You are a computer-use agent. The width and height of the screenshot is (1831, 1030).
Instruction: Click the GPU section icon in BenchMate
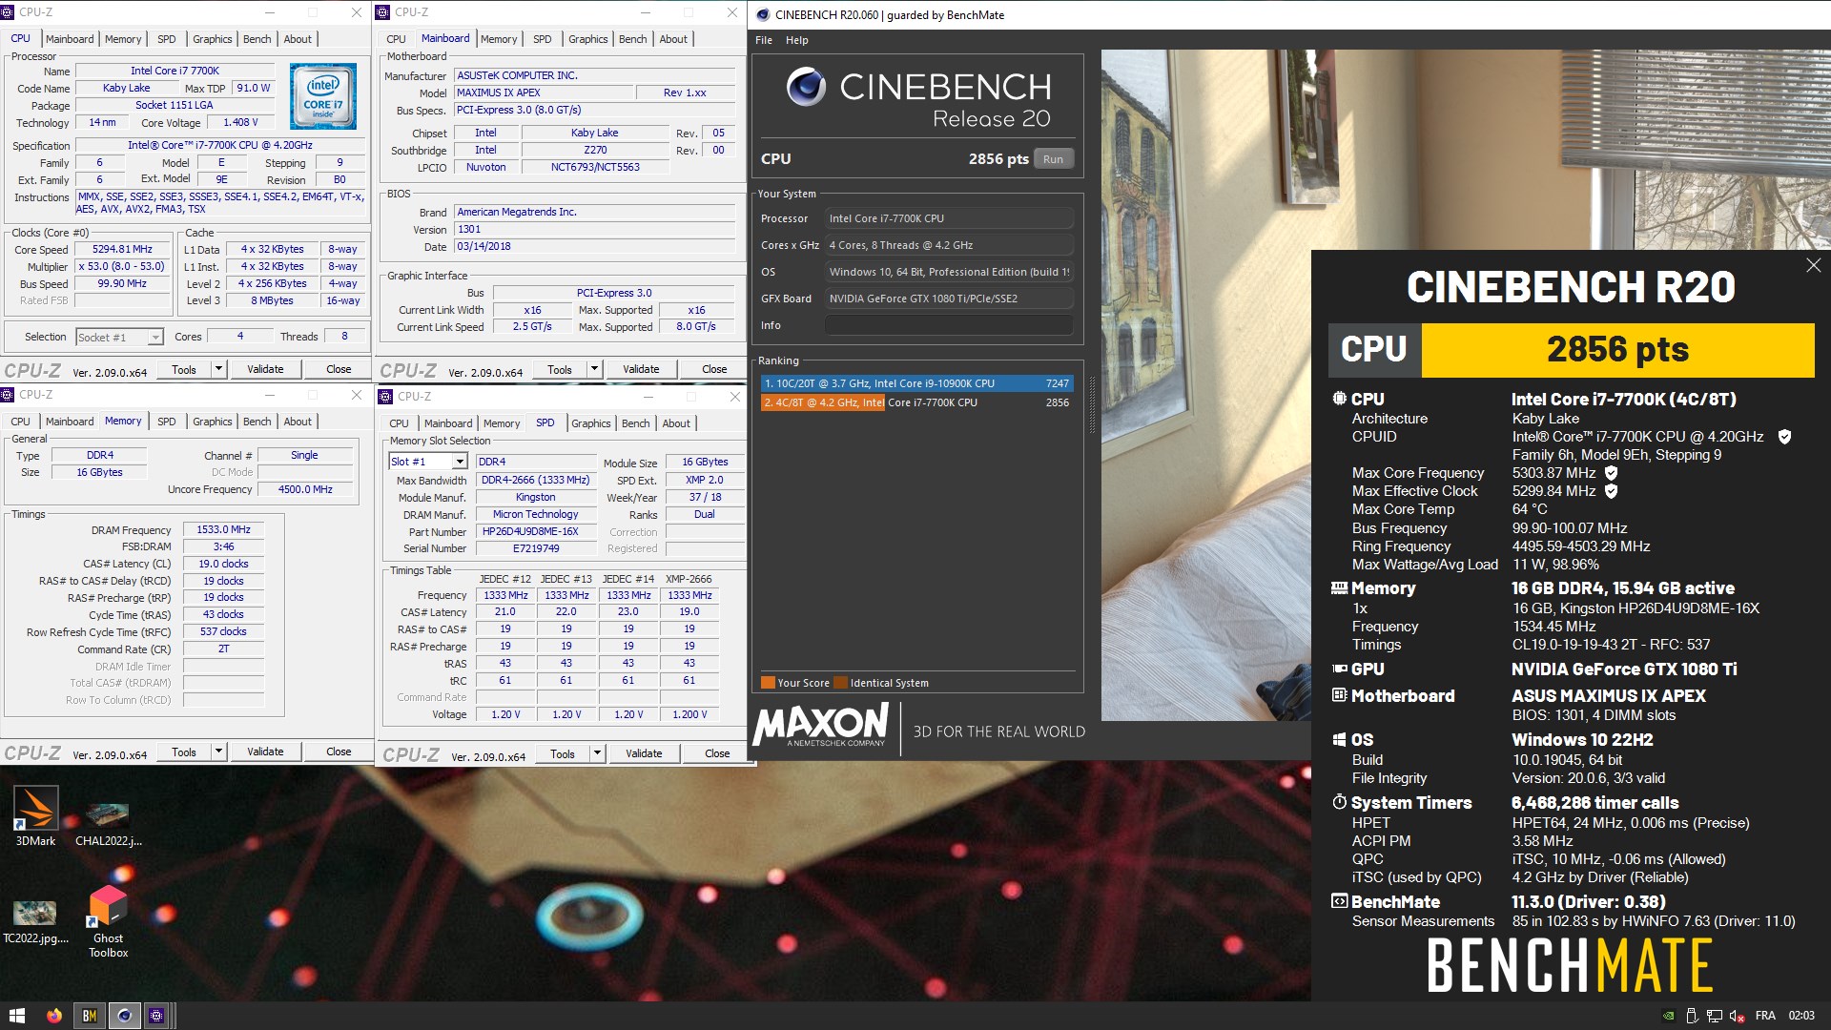(1339, 669)
